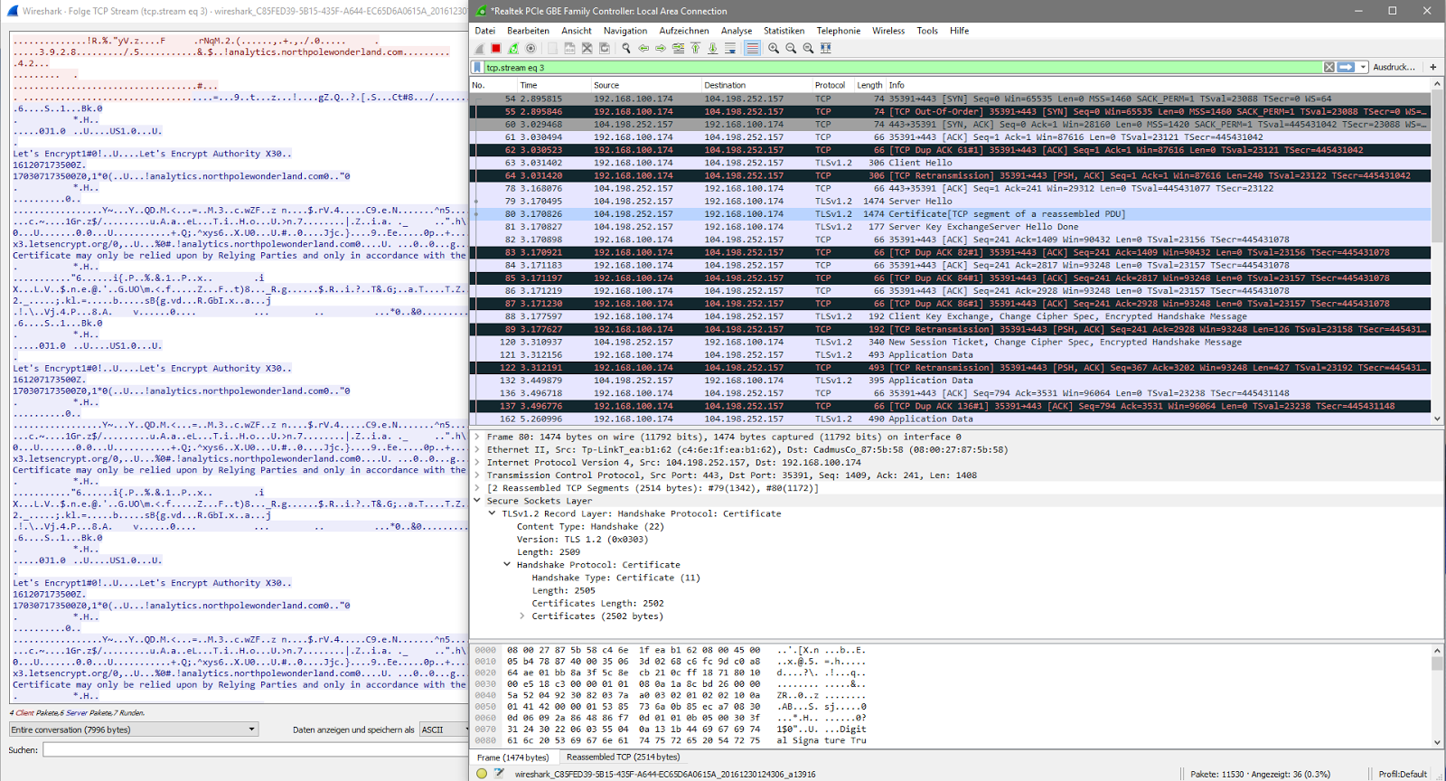Click capture file properties status bar icon
The height and width of the screenshot is (781, 1446).
click(x=499, y=774)
